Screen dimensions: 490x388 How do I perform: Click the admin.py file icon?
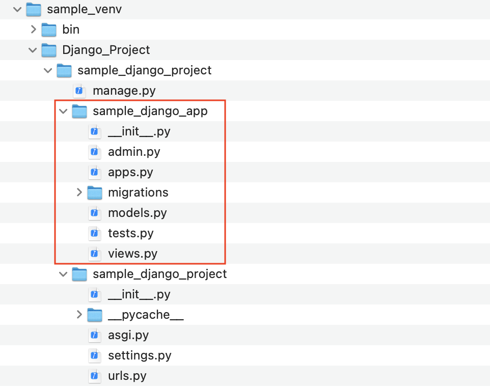[x=95, y=152]
